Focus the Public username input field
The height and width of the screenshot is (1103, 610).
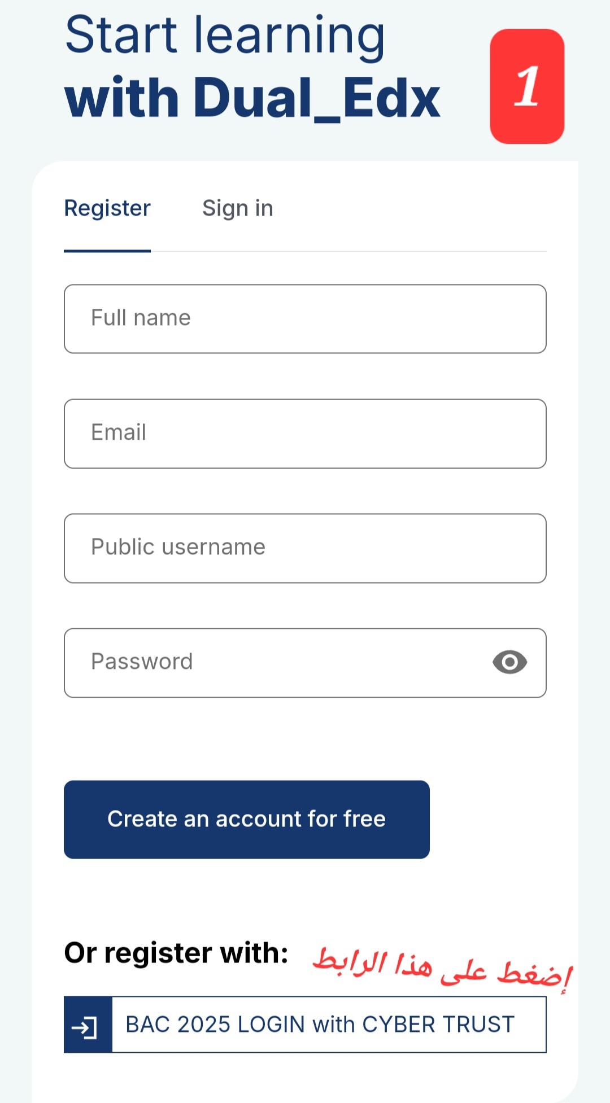pyautogui.click(x=305, y=548)
